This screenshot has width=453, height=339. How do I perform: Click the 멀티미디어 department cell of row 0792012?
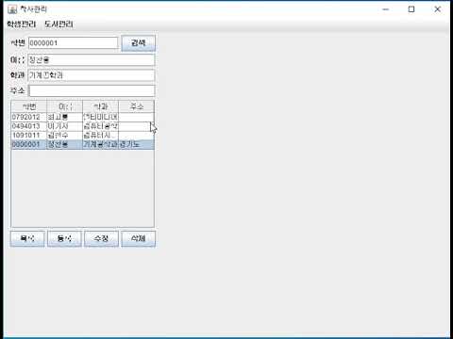click(101, 117)
